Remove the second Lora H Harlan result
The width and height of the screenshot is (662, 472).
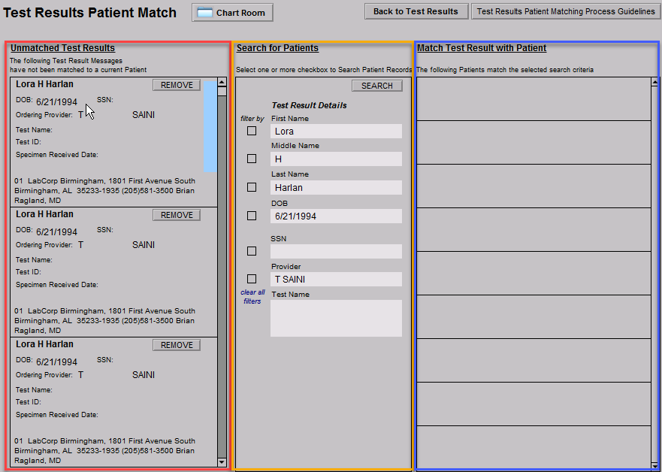point(177,215)
